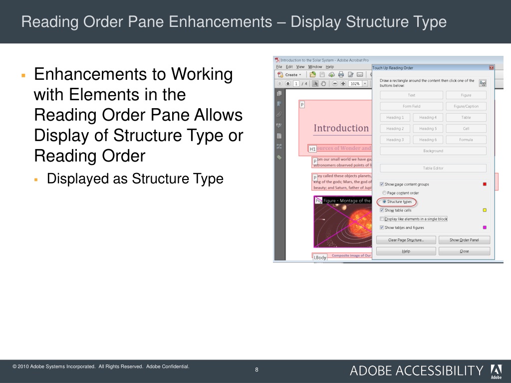Image resolution: width=511 pixels, height=383 pixels.
Task: Click the dialog Help button
Action: pos(406,251)
